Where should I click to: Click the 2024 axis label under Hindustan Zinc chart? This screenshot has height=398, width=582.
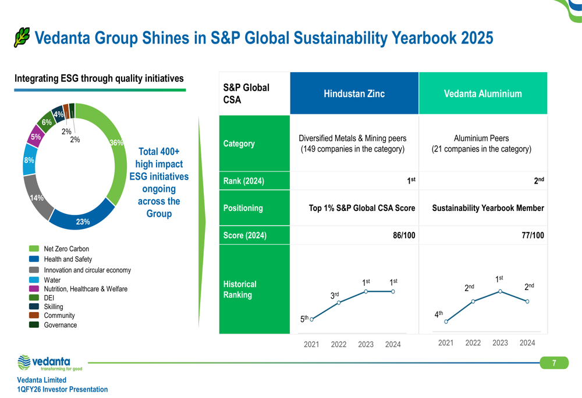393,345
